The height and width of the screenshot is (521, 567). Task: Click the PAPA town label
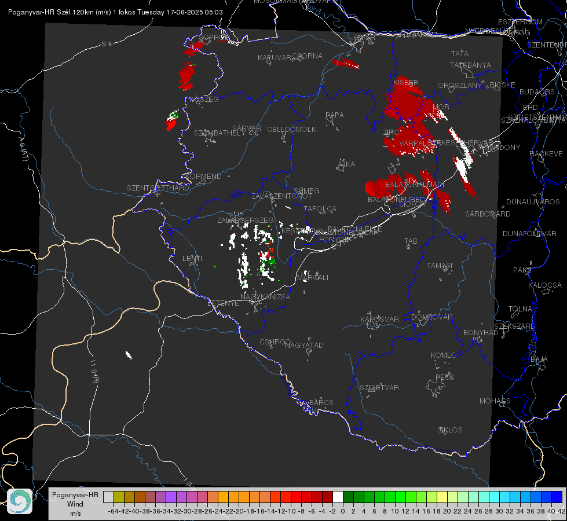point(335,115)
